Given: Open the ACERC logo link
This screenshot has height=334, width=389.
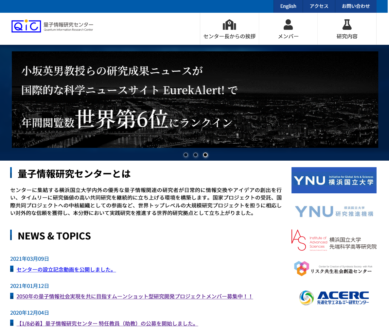Looking at the screenshot, I should (334, 298).
